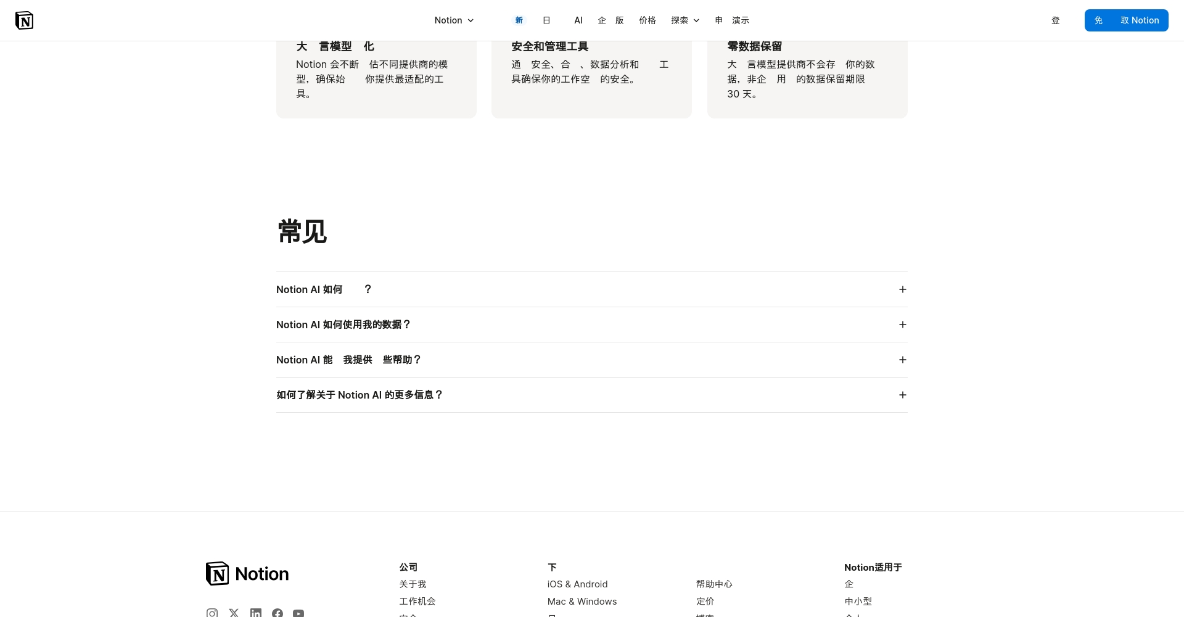Click the text "30 天。" in the data retention card
Screen dimensions: 1184x617
point(742,94)
